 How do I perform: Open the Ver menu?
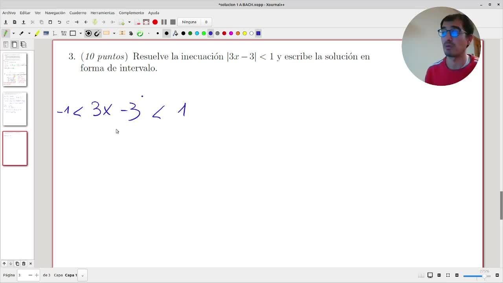[38, 13]
